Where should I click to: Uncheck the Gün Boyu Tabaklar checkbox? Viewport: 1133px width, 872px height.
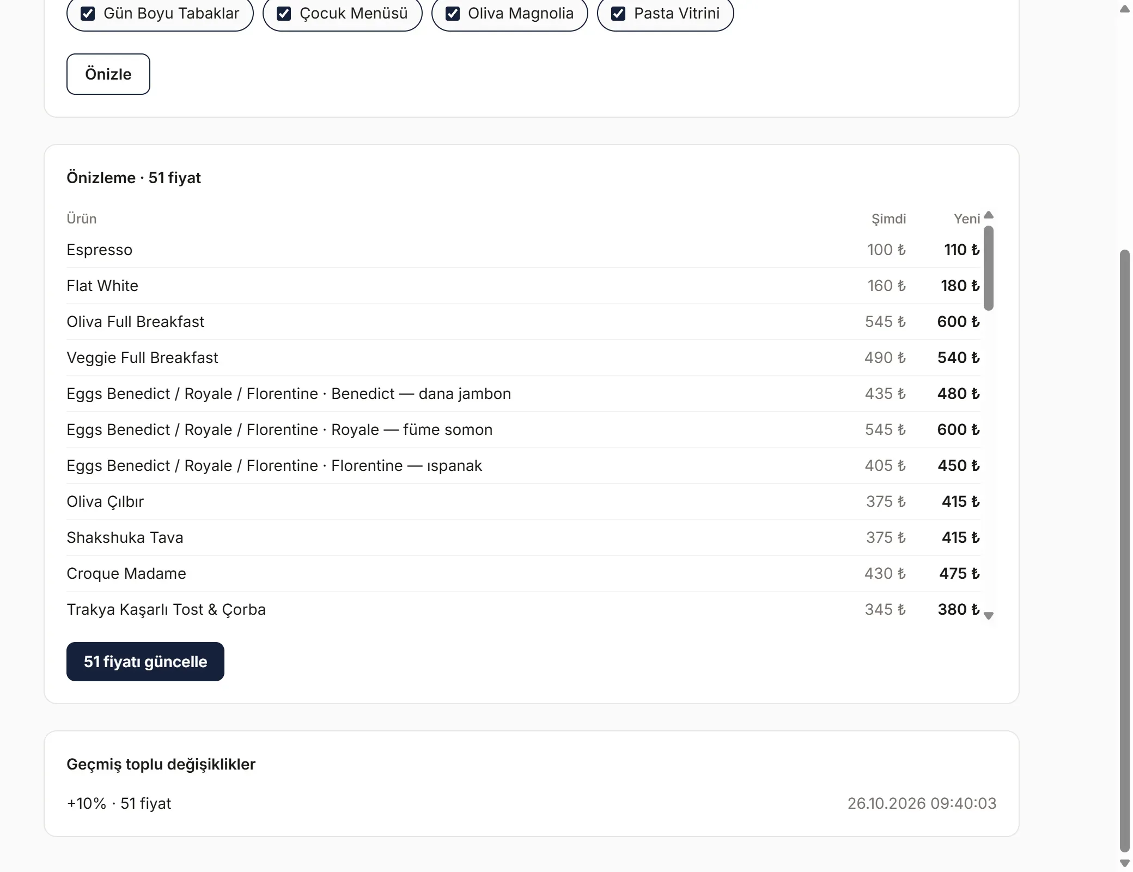pos(88,14)
